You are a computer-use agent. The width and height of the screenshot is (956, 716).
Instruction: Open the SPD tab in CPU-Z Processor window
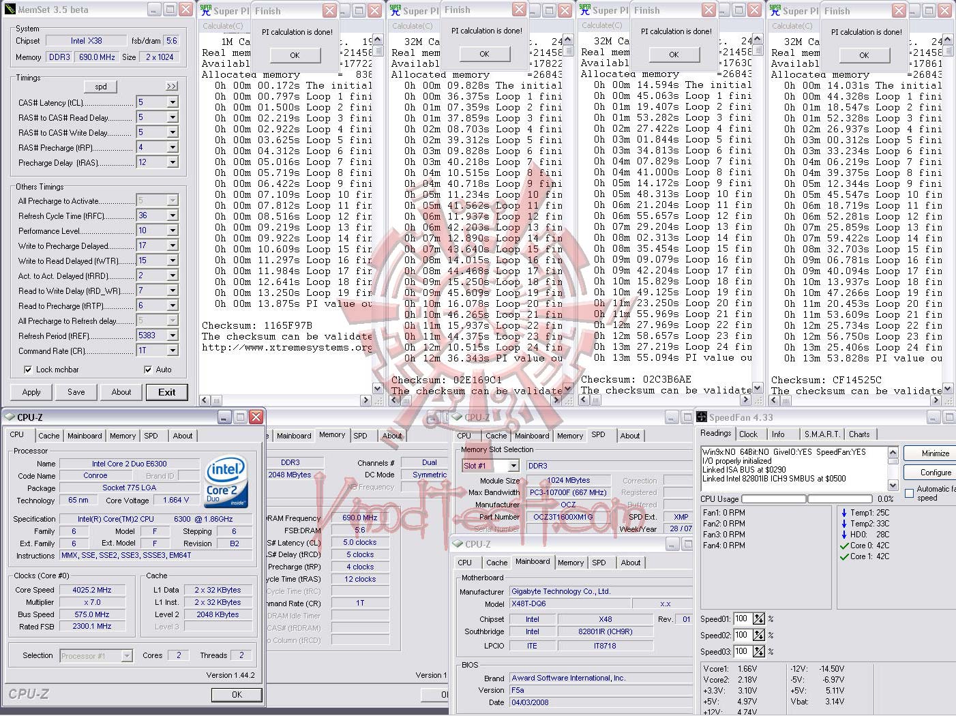pos(151,436)
